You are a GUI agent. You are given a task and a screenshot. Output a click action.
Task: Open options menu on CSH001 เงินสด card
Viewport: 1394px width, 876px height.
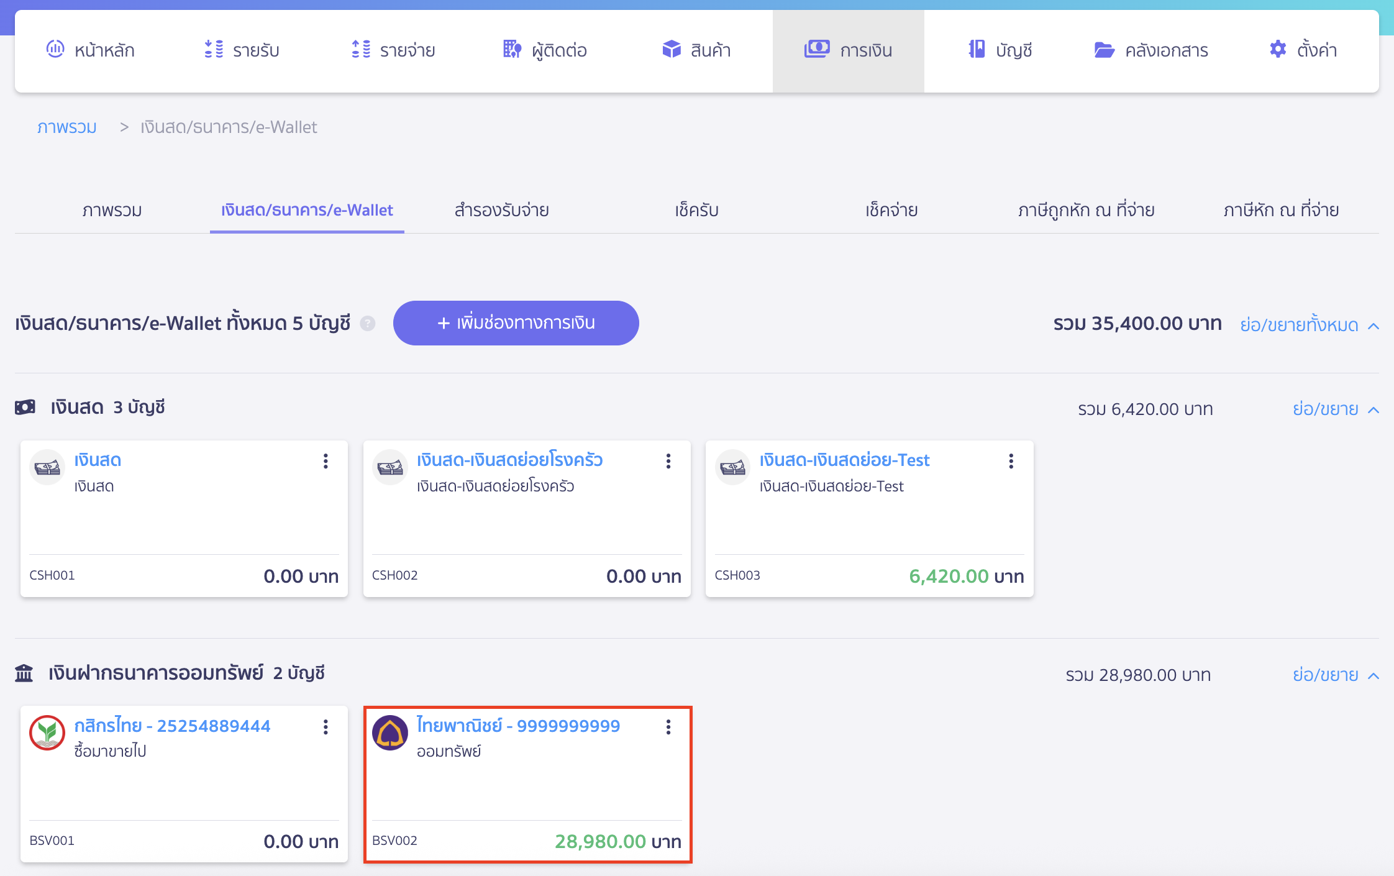[326, 461]
